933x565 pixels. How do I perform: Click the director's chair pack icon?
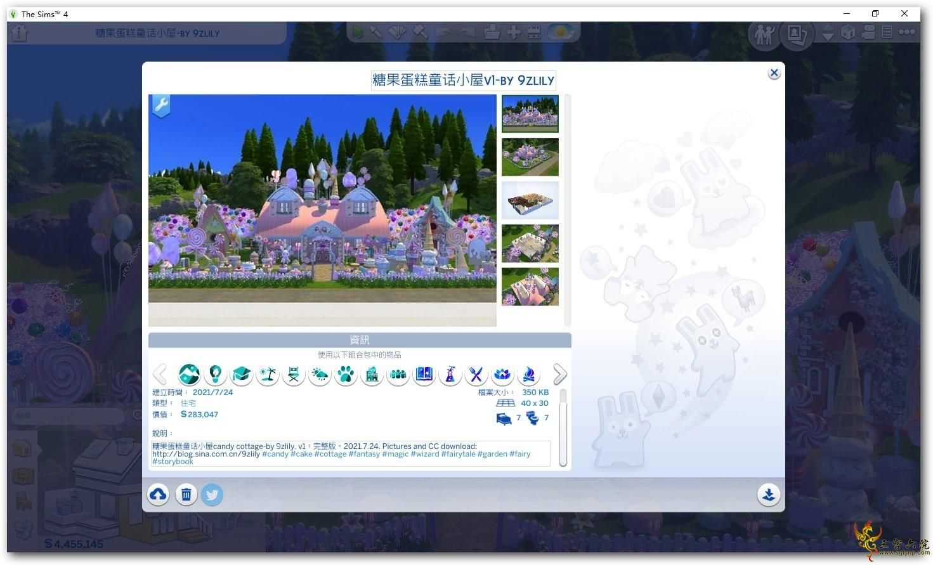click(294, 375)
